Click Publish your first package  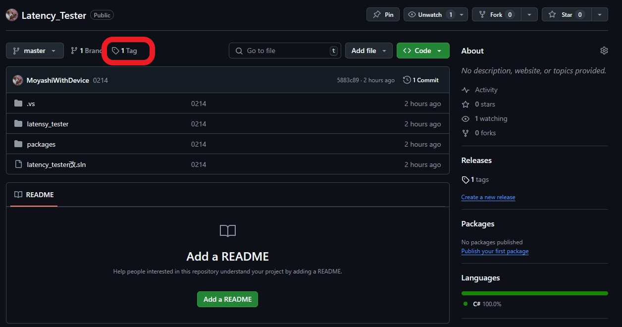(x=495, y=251)
